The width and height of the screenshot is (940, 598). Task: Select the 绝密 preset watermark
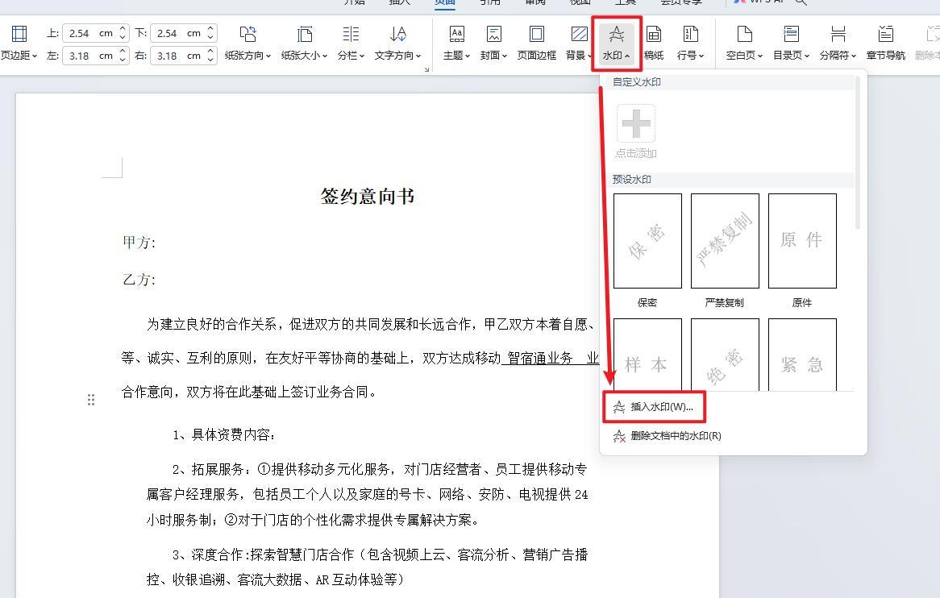pos(725,355)
